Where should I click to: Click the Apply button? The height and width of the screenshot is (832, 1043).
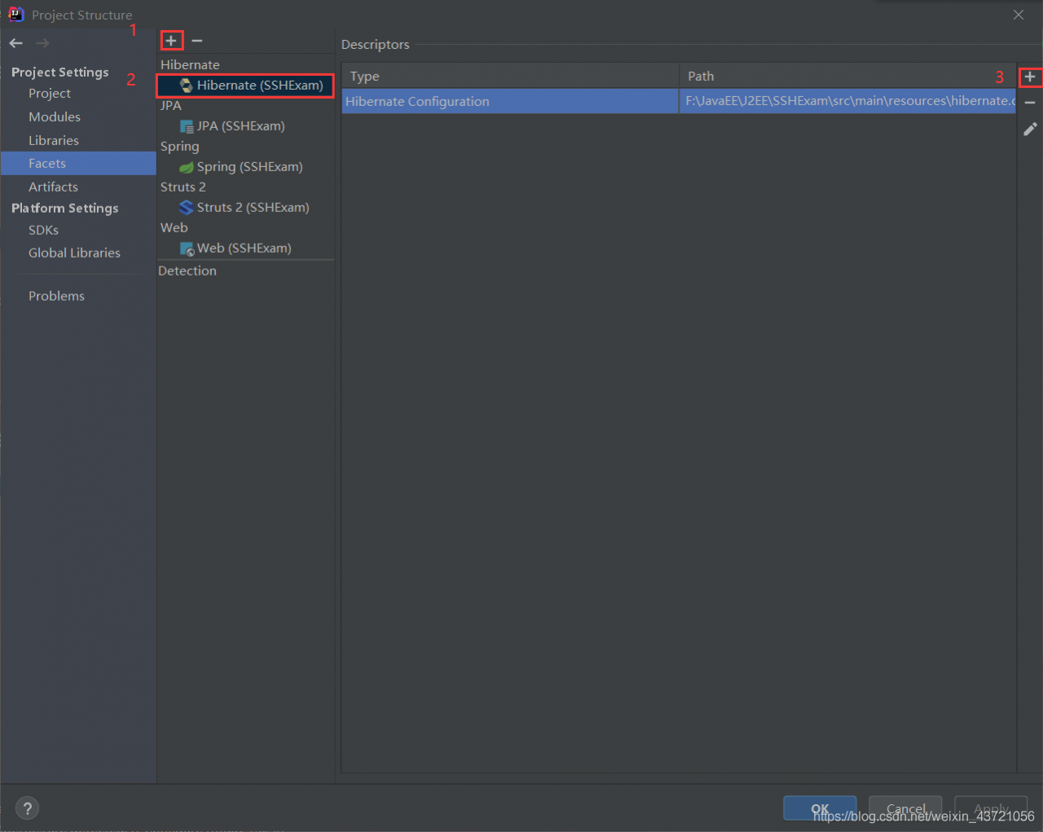(991, 808)
